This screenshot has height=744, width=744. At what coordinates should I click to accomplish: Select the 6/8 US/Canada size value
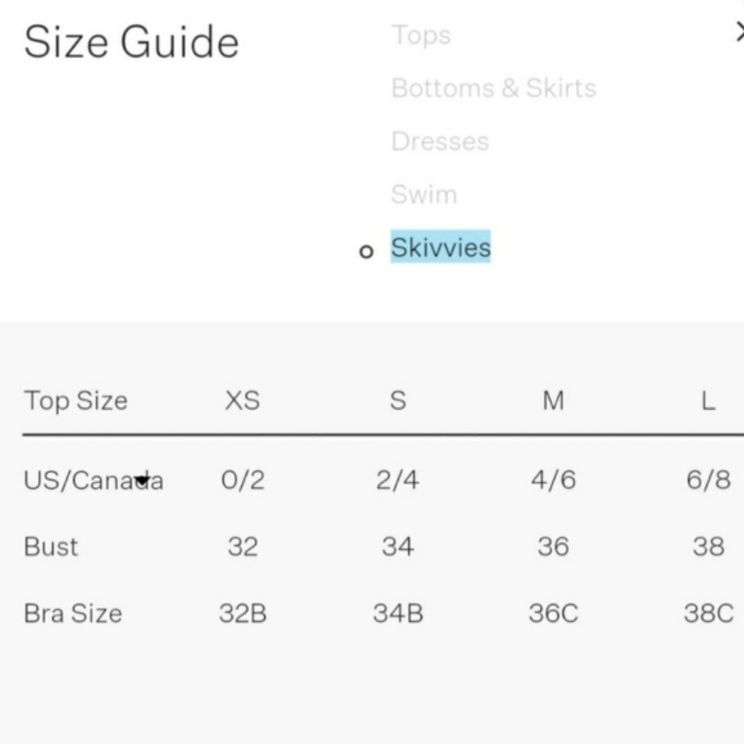point(708,481)
